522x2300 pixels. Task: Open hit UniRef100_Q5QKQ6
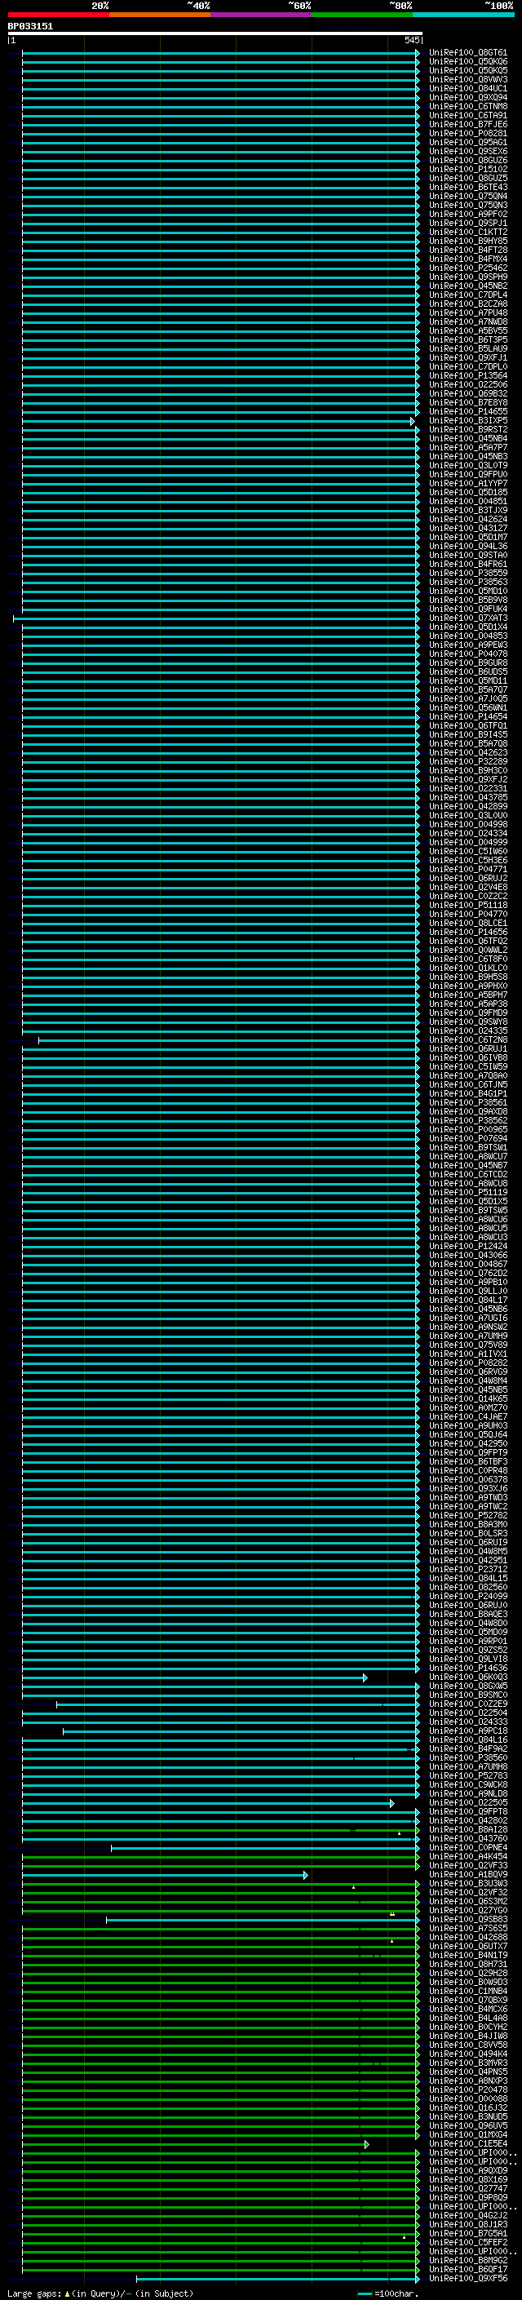coord(468,62)
